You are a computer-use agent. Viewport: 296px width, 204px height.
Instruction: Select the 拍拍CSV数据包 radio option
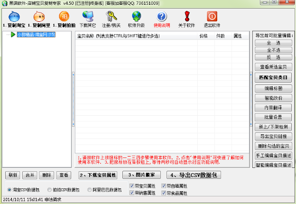50,190
